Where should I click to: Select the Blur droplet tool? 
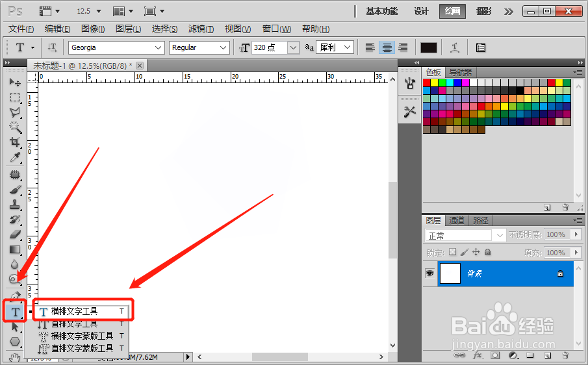tap(15, 264)
